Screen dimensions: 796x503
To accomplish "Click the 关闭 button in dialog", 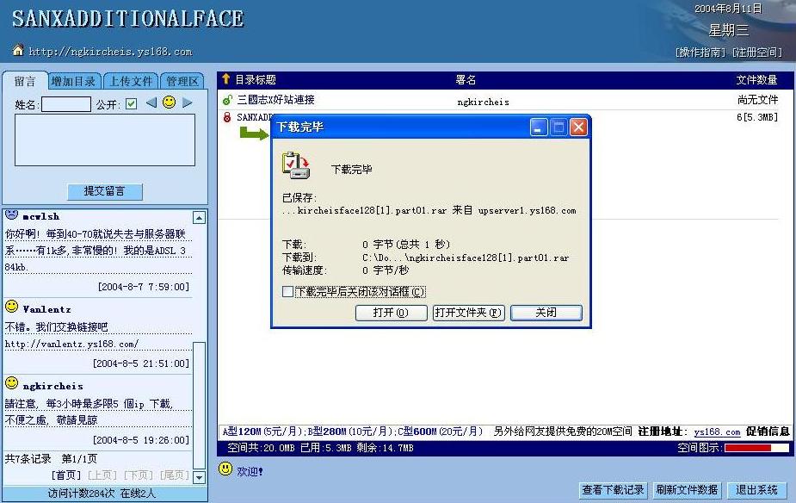I will [546, 313].
